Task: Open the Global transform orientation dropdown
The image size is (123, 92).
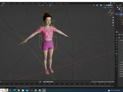Action: coord(42,5)
